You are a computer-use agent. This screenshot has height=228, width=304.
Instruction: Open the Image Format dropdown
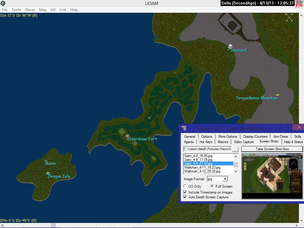225,179
